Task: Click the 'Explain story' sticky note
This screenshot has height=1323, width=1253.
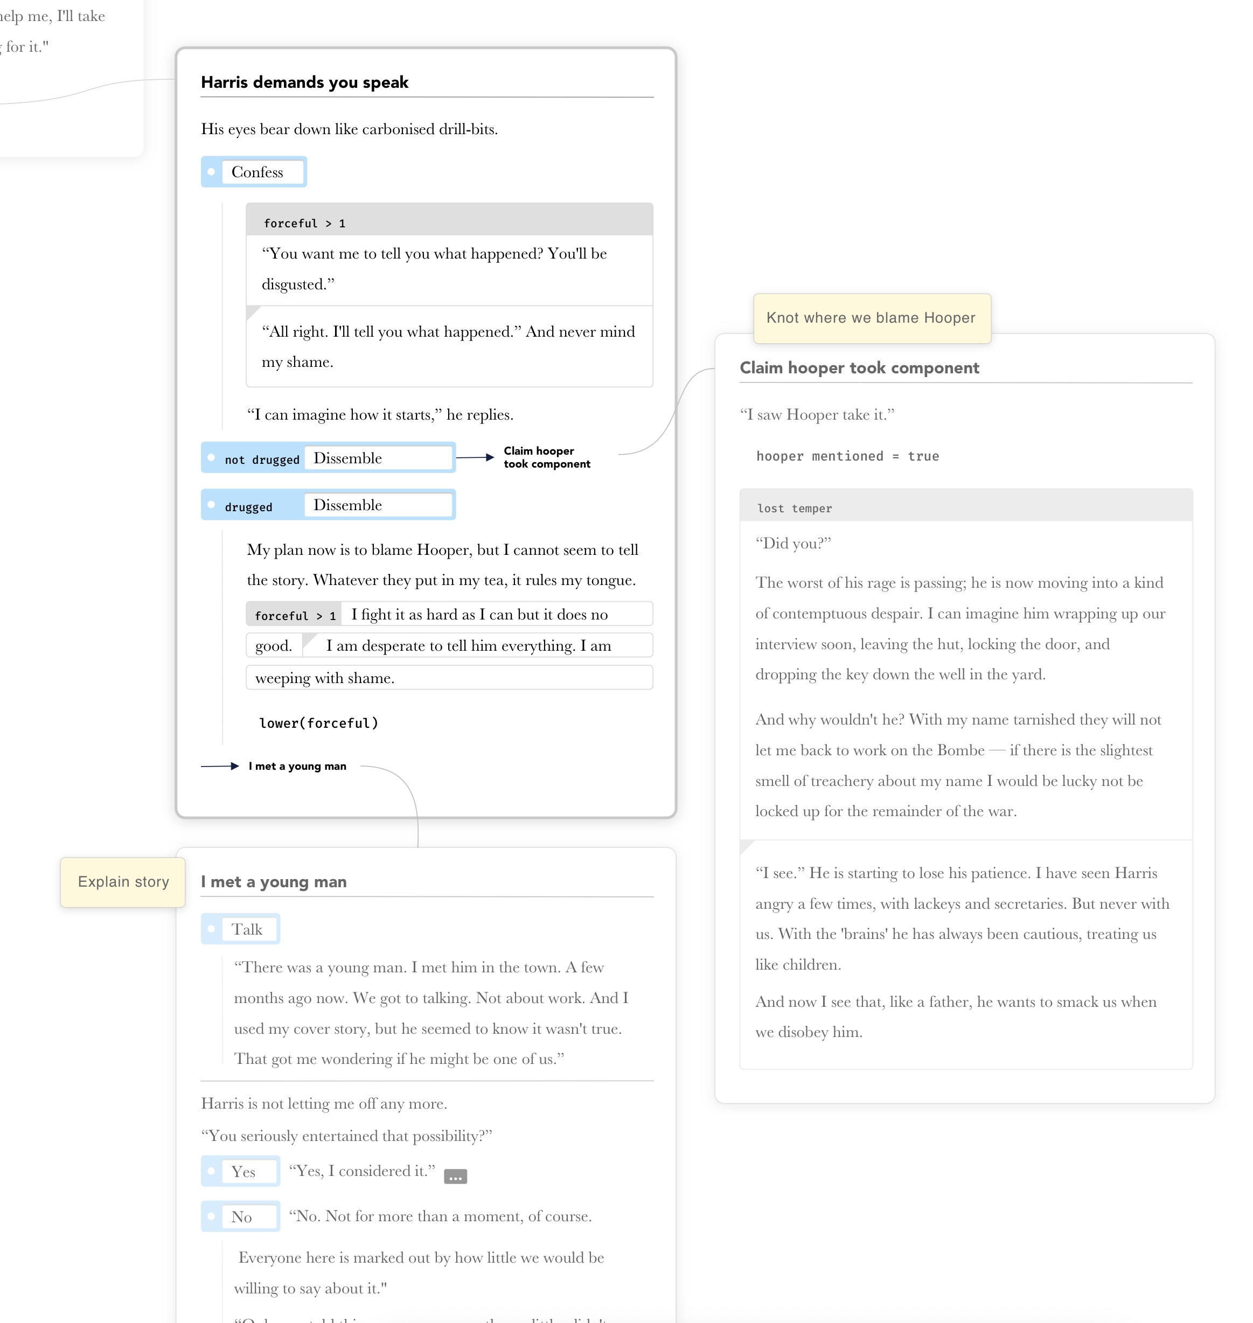Action: point(123,882)
